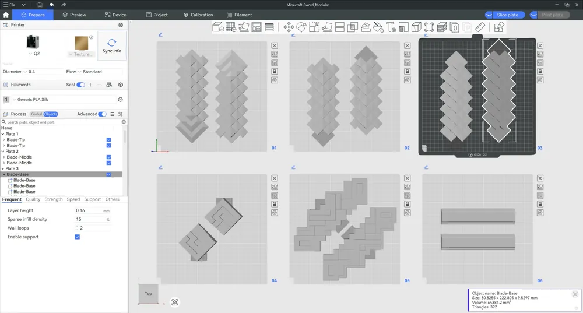Open the Slice plate dropdown arrow
The image size is (583, 313).
489,15
